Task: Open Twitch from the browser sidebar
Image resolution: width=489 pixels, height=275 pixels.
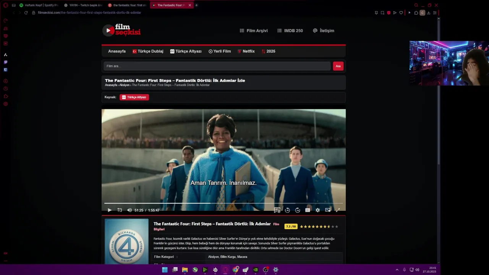Action: click(x=5, y=62)
